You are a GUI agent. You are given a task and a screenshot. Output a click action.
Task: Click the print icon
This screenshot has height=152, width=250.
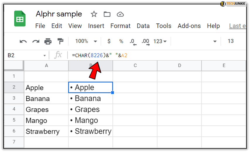(x=48, y=41)
